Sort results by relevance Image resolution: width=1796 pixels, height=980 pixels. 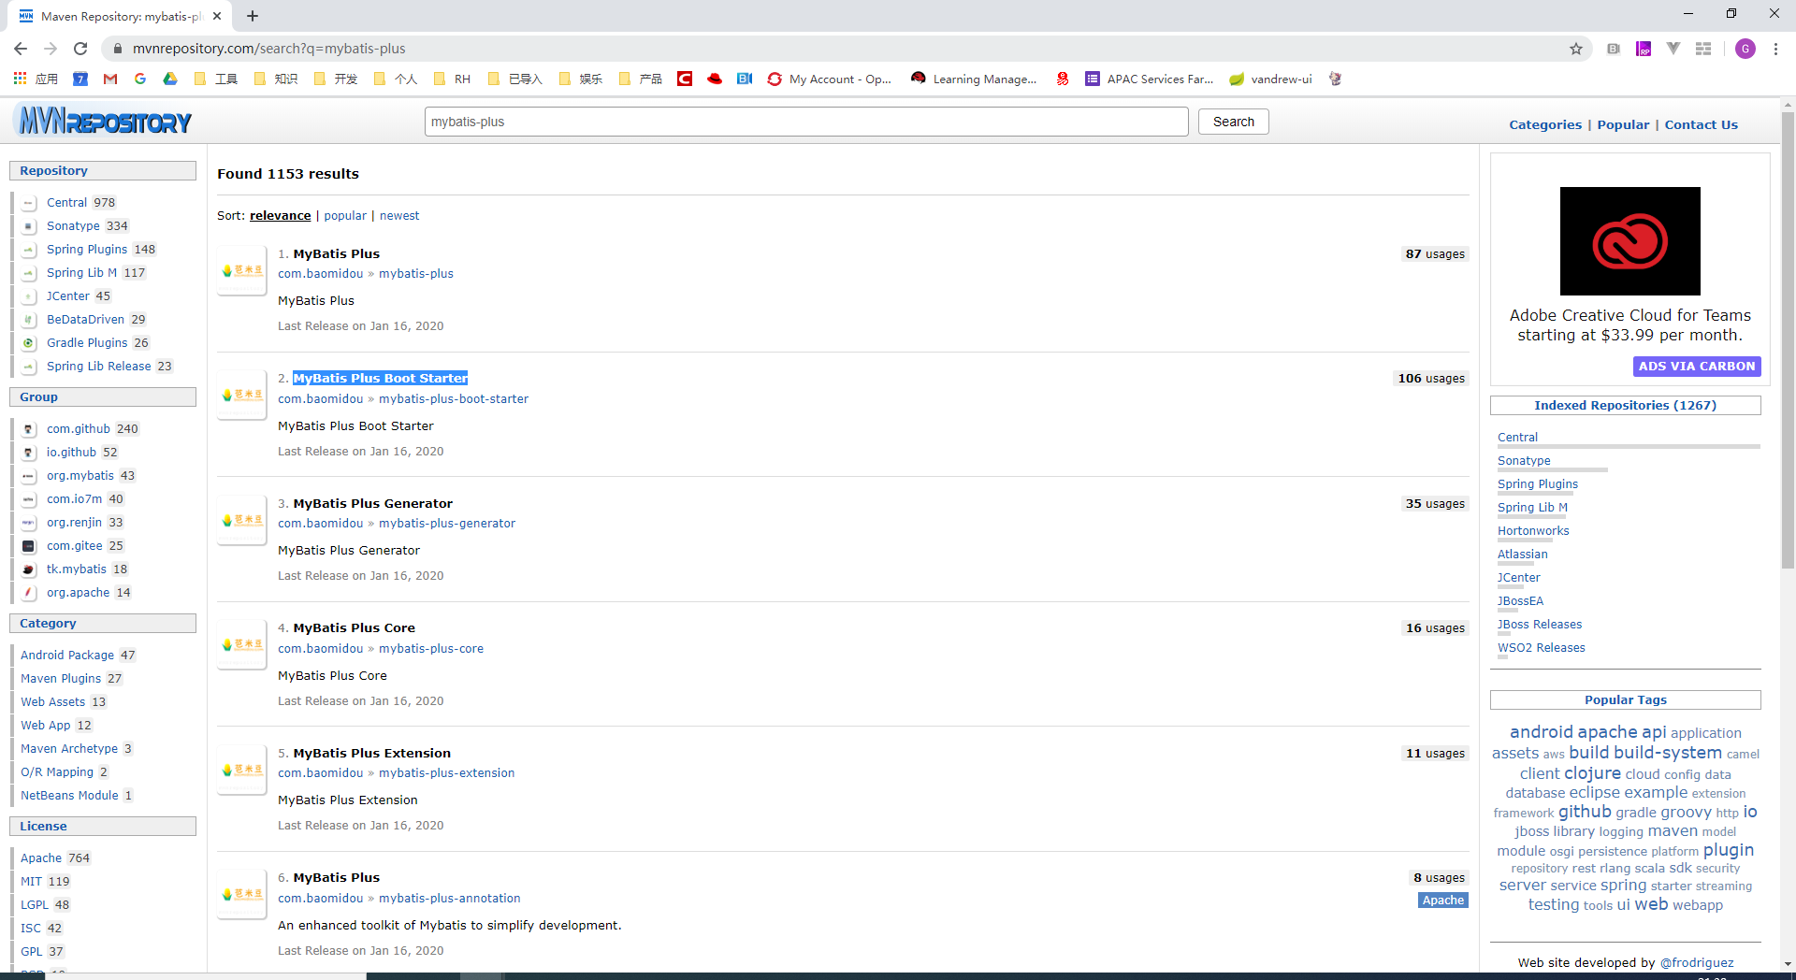click(x=280, y=215)
